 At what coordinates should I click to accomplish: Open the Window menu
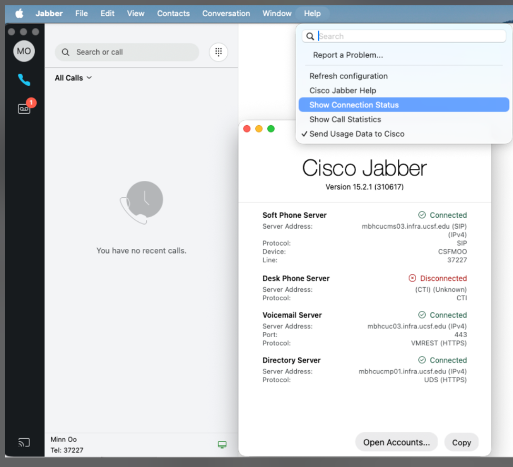coord(277,13)
